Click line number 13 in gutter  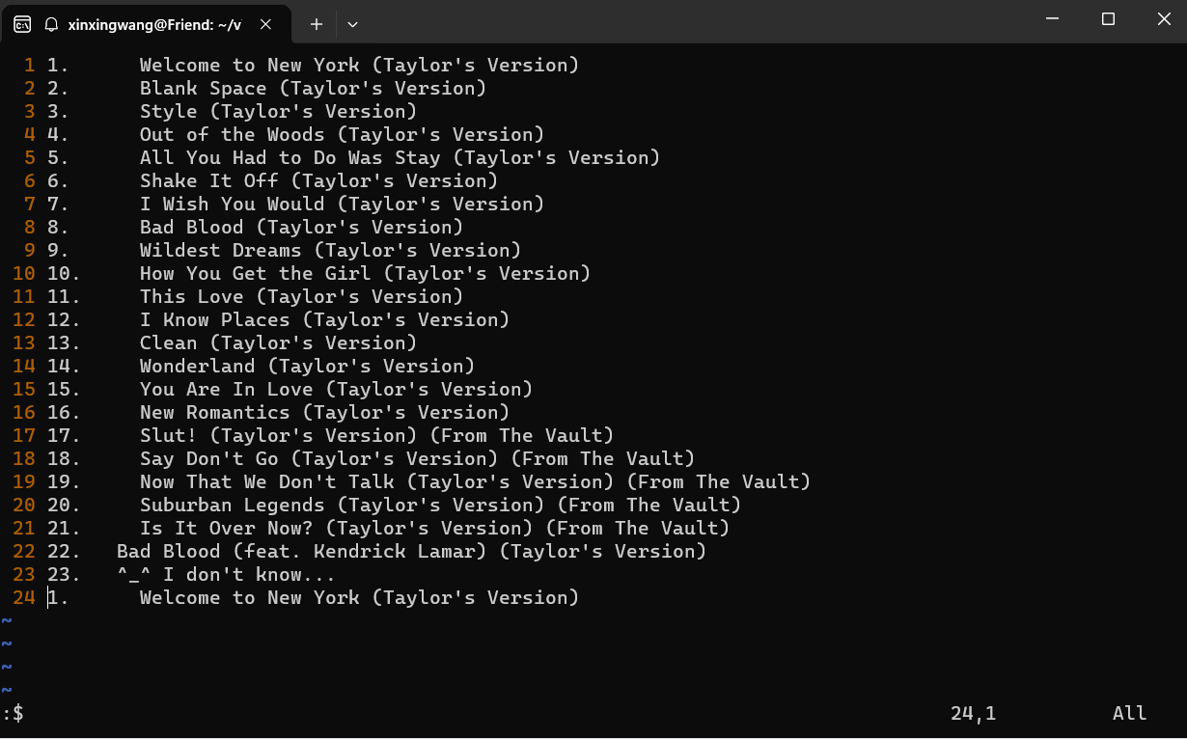pyautogui.click(x=24, y=343)
